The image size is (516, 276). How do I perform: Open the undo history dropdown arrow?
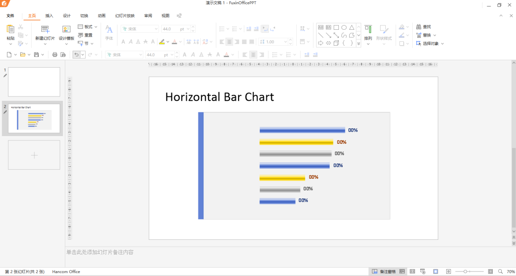[83, 55]
